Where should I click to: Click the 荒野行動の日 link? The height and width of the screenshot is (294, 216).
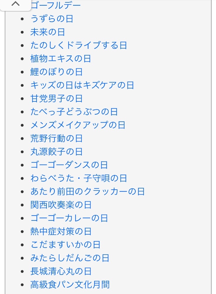57,138
